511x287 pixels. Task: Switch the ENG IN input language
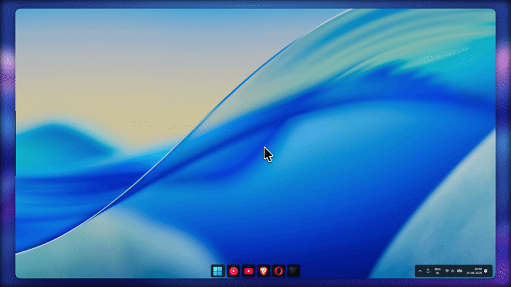tap(438, 271)
